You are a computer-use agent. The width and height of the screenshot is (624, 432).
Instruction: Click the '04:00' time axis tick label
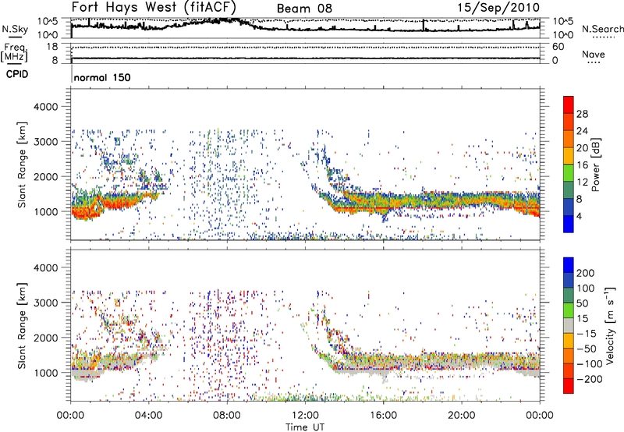pos(149,415)
